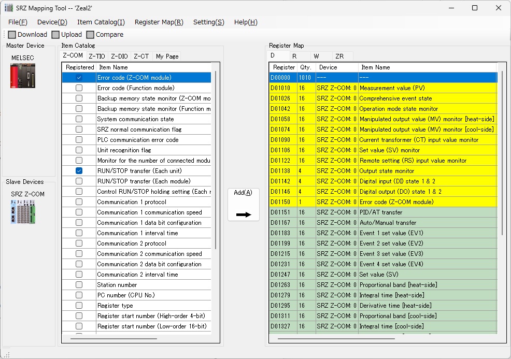Click the SRZ Mapping Tool title bar icon

pos(9,8)
